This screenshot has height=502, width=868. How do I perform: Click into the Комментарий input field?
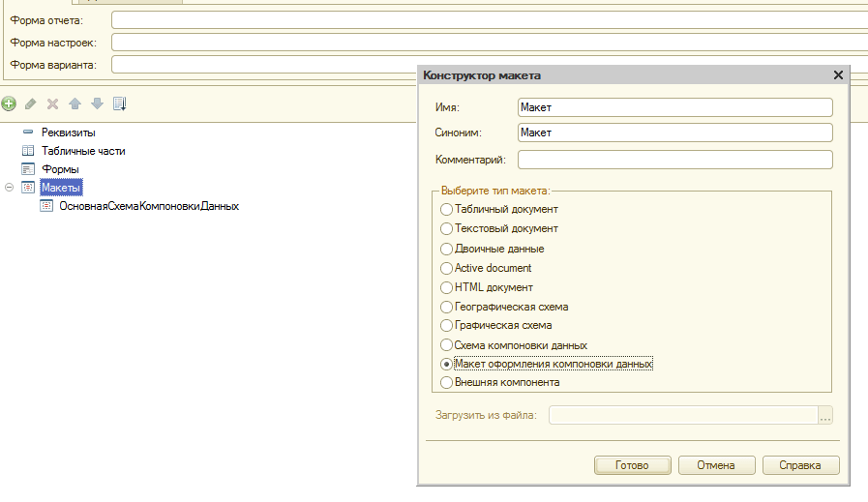point(674,160)
